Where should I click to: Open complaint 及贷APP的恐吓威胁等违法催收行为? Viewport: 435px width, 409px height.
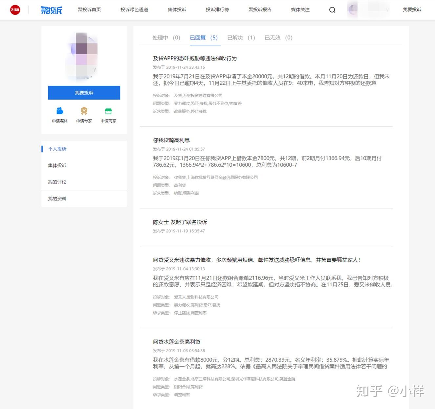[195, 59]
